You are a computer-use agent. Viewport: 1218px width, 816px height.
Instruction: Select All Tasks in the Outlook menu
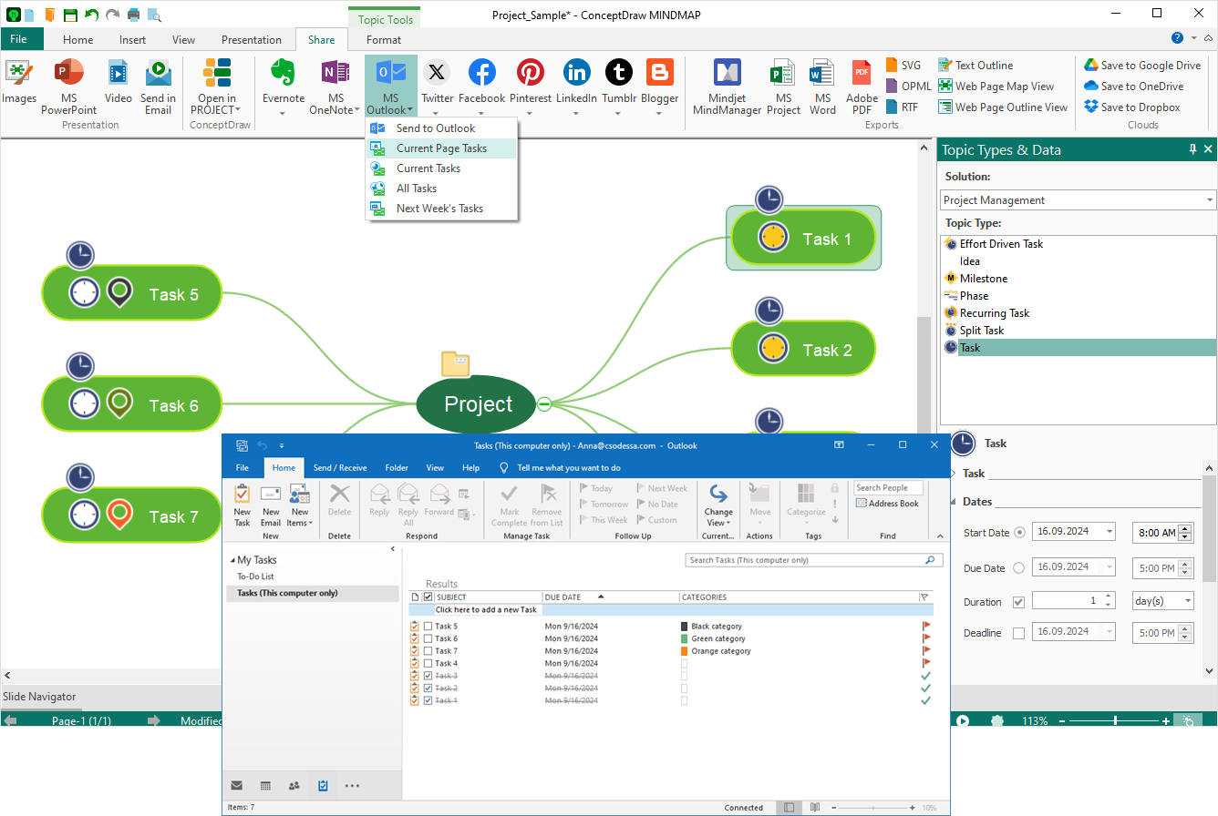(x=441, y=189)
